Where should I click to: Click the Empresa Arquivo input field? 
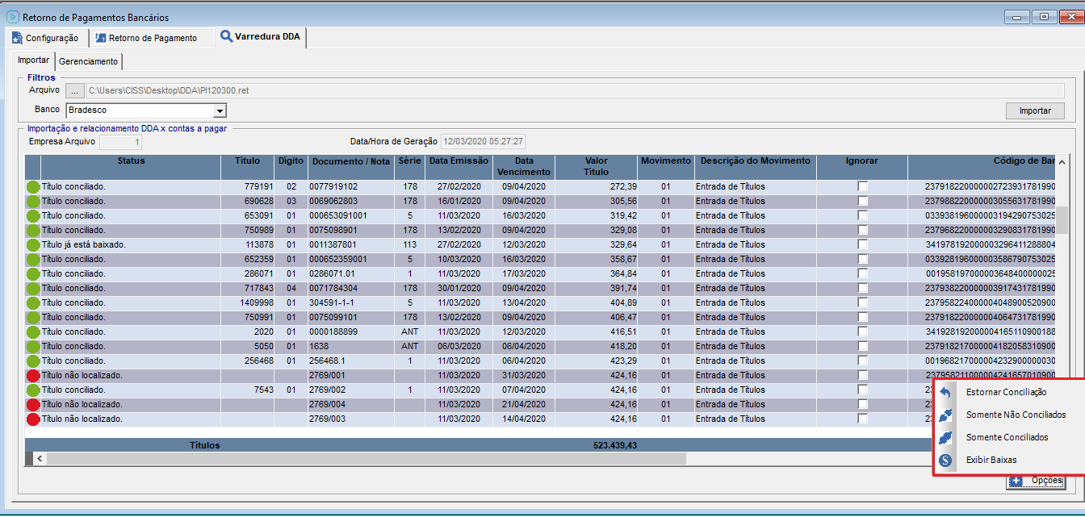[x=120, y=142]
